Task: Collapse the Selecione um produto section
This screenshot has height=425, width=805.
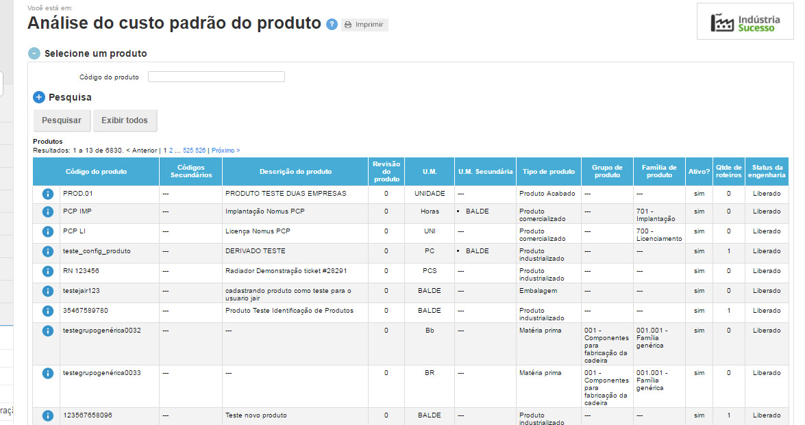Action: (34, 53)
